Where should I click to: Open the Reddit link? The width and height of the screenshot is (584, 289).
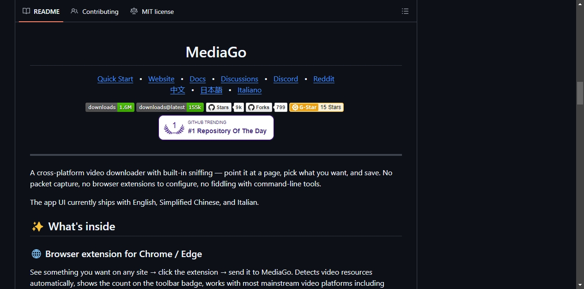[324, 79]
